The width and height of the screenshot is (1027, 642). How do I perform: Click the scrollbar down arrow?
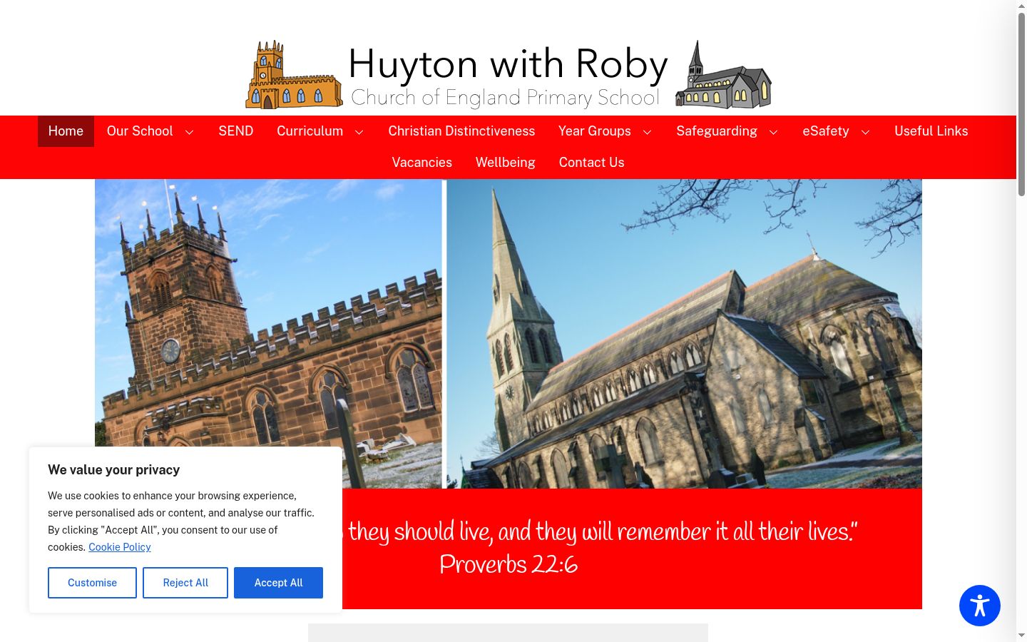tap(1021, 635)
